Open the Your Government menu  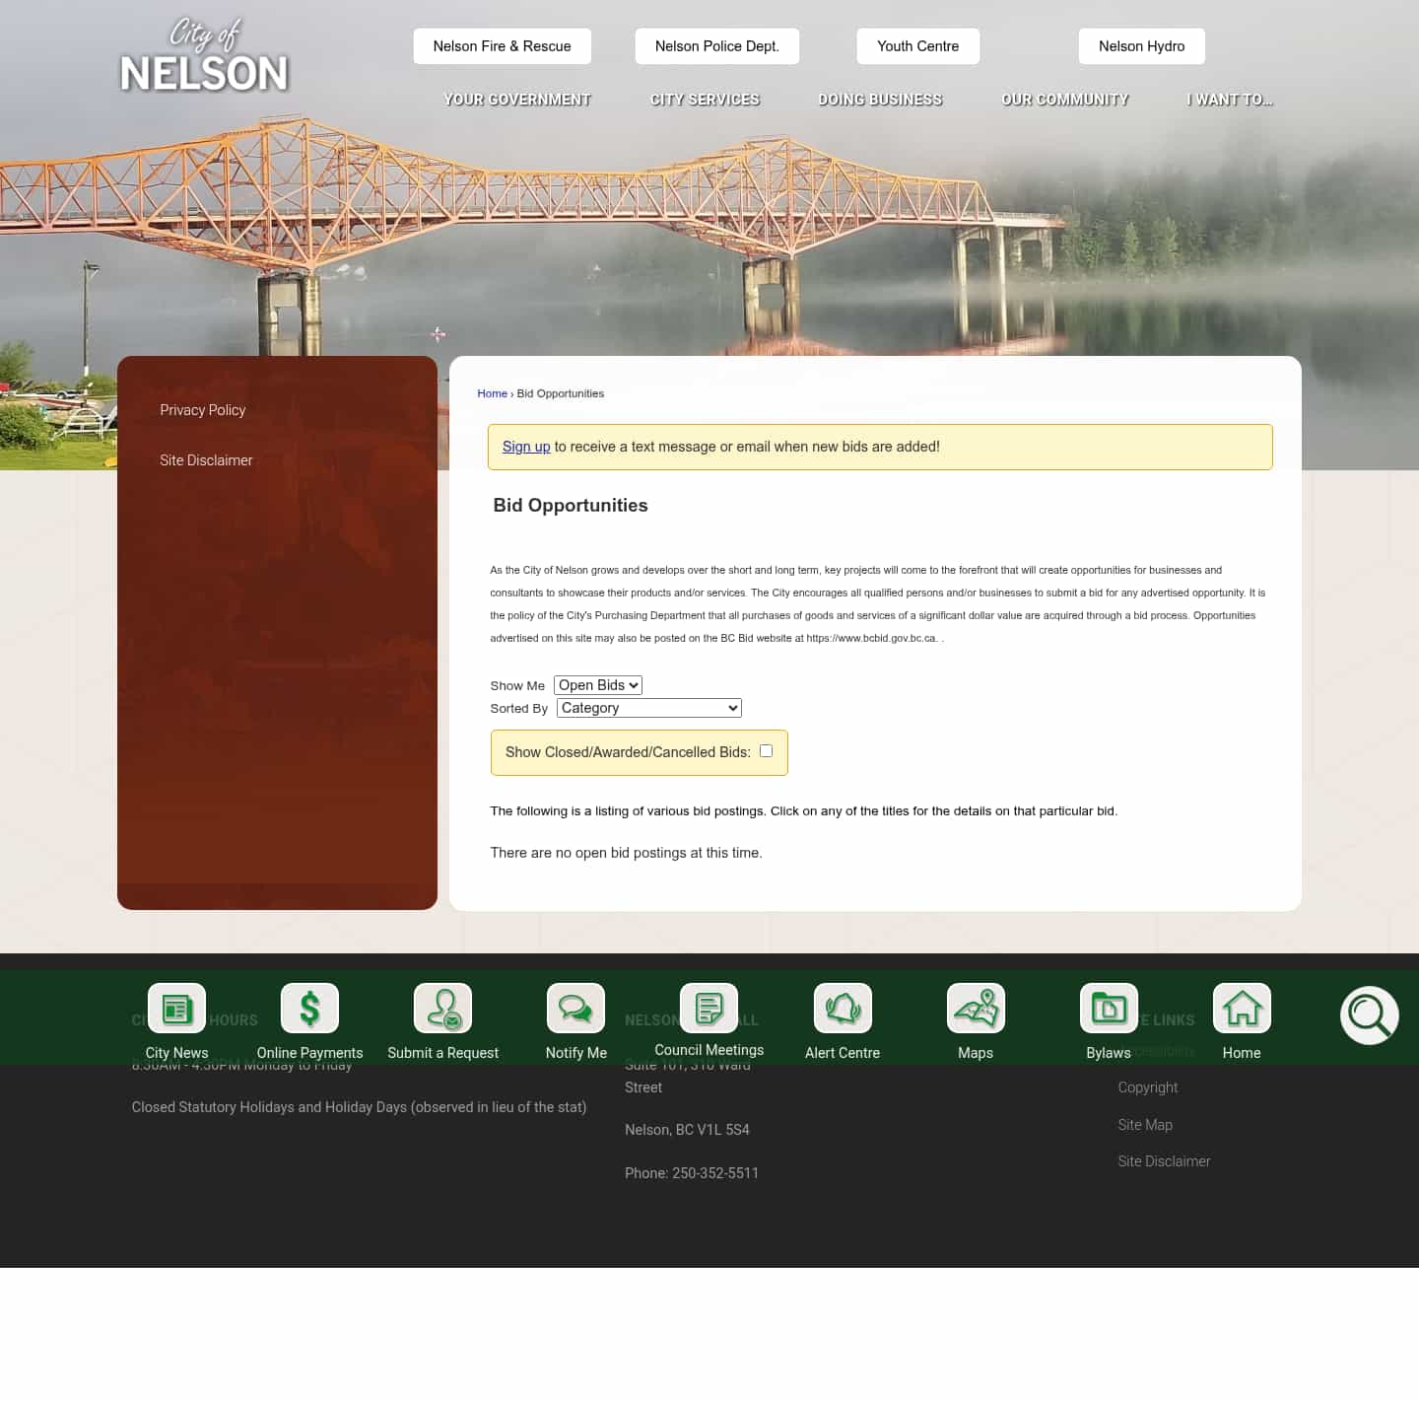[517, 100]
